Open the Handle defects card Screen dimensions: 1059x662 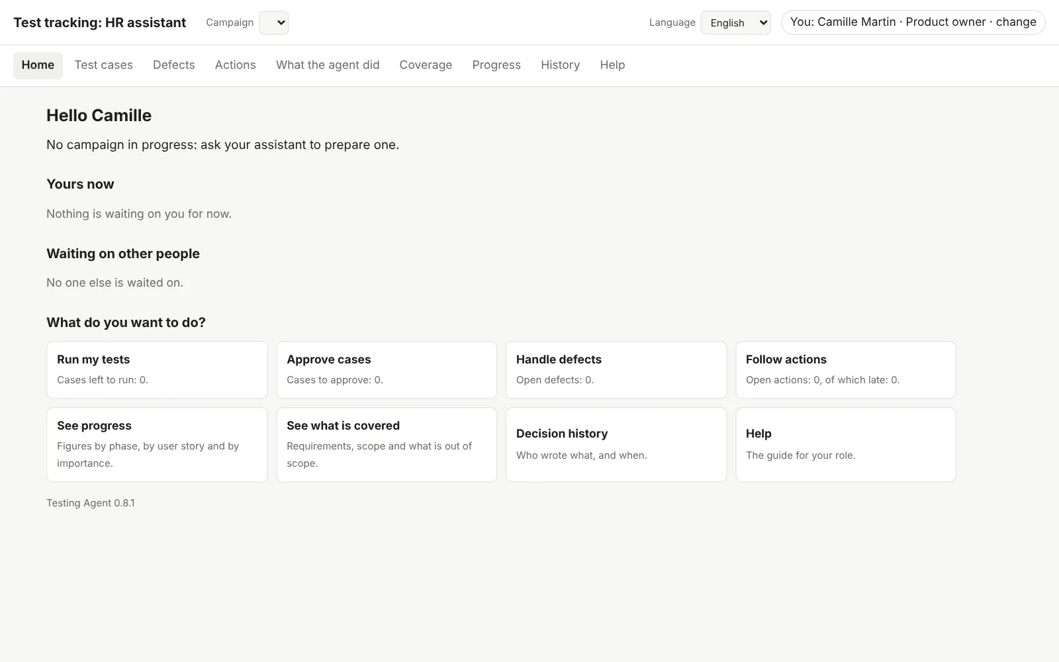point(616,370)
